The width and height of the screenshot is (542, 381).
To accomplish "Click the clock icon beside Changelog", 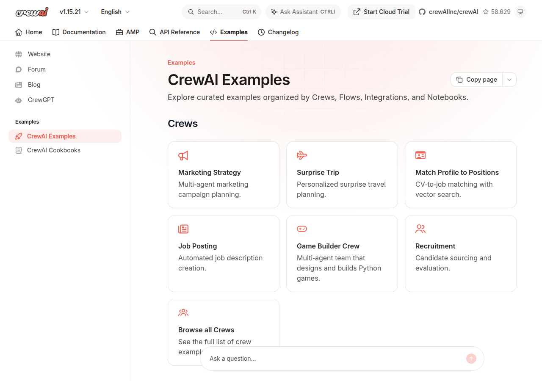I will point(261,32).
